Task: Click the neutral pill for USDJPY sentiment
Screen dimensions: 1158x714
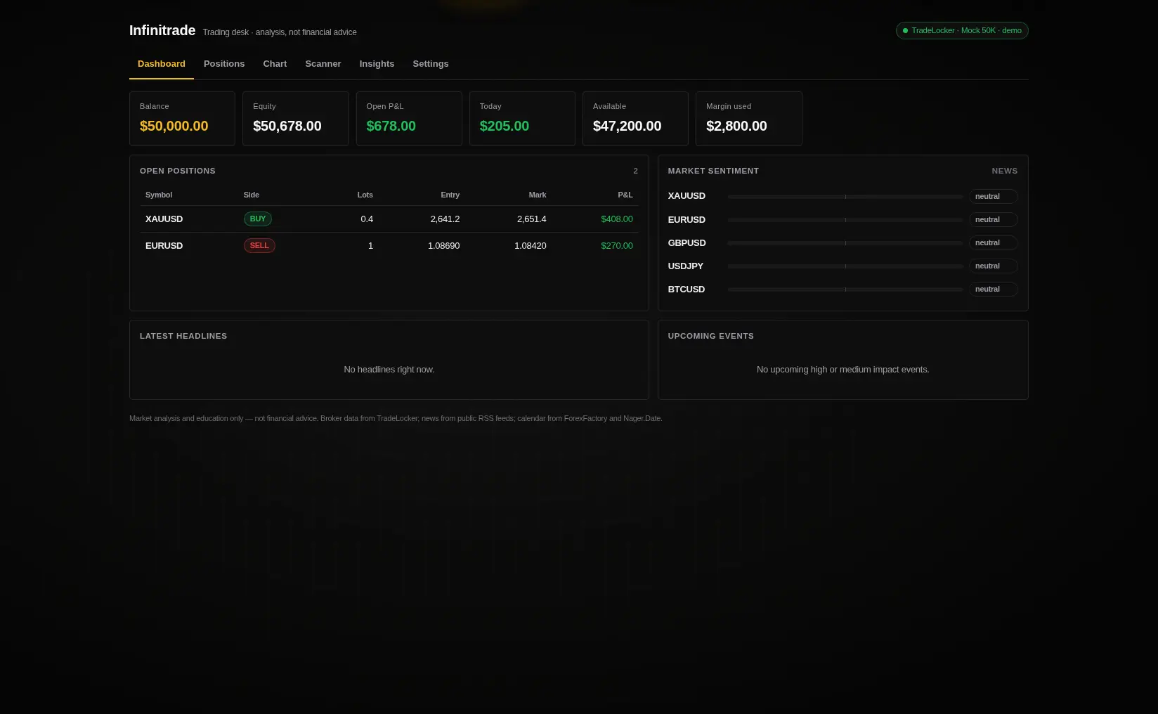Action: (x=994, y=266)
